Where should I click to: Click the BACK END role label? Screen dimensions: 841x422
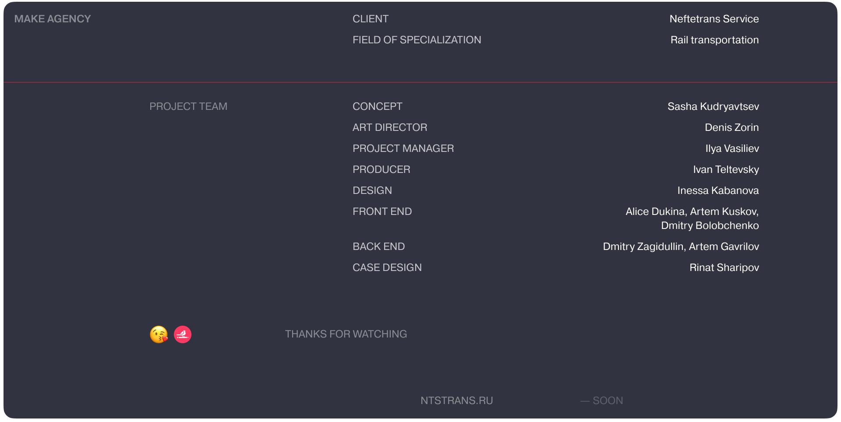coord(378,246)
